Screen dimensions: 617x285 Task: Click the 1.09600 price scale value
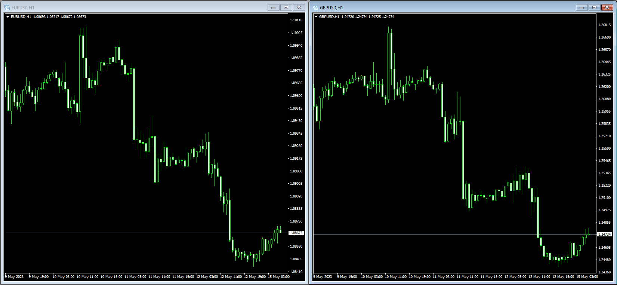click(x=296, y=96)
